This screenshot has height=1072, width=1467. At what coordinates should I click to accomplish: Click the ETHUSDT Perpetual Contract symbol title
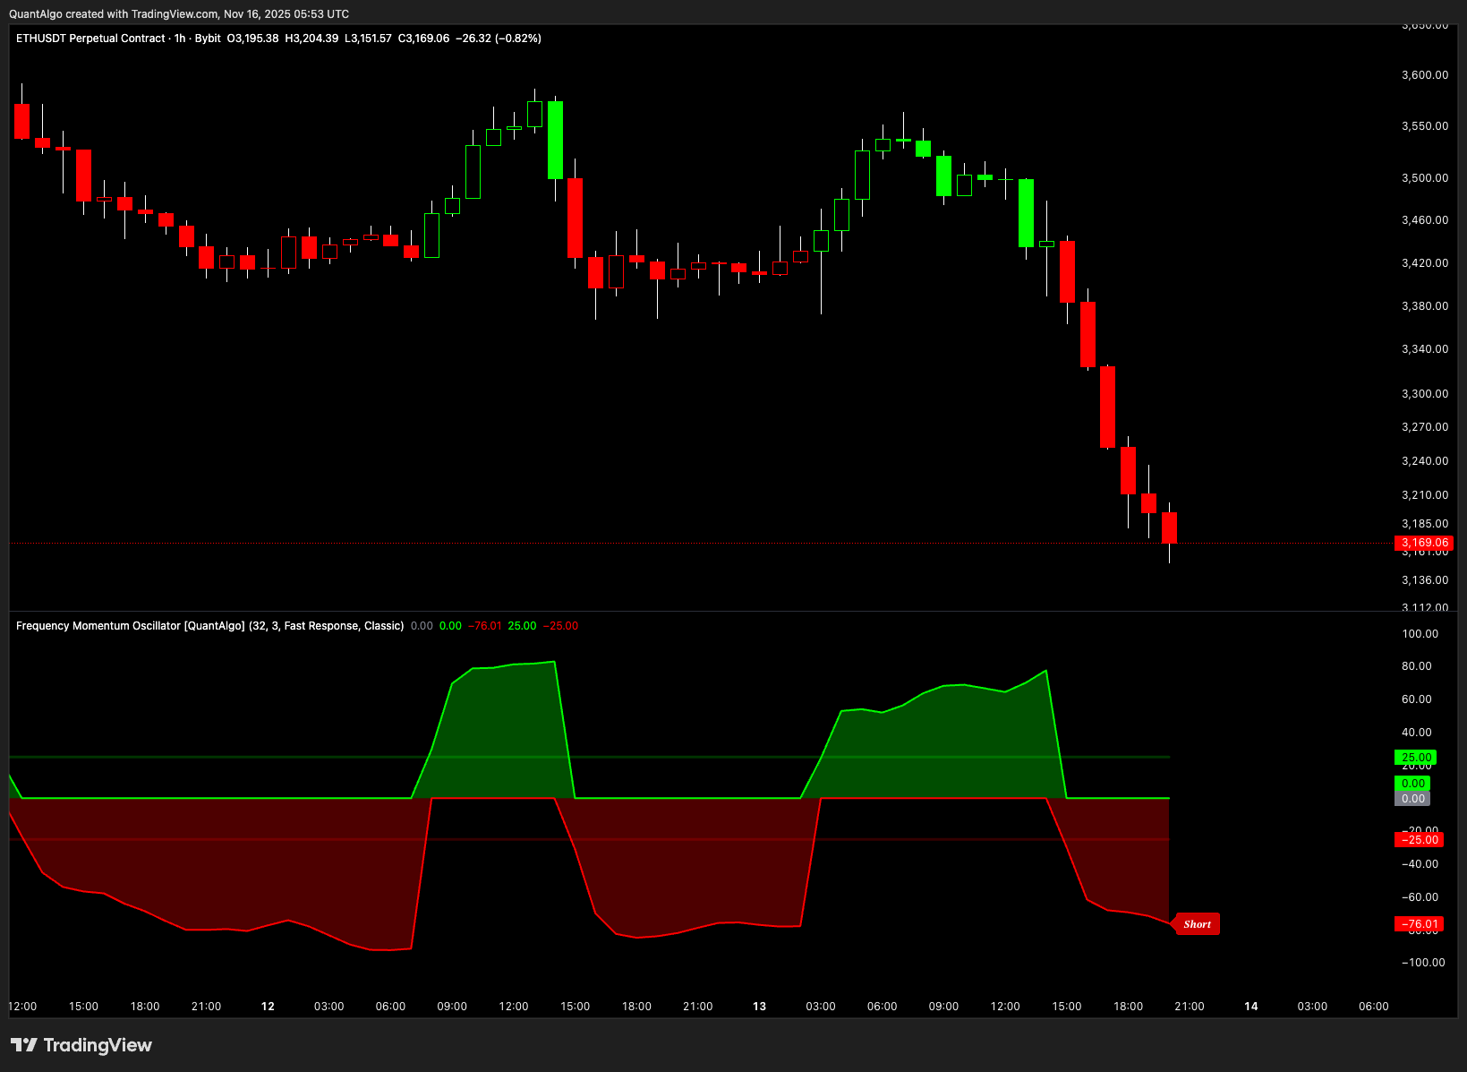pyautogui.click(x=90, y=39)
